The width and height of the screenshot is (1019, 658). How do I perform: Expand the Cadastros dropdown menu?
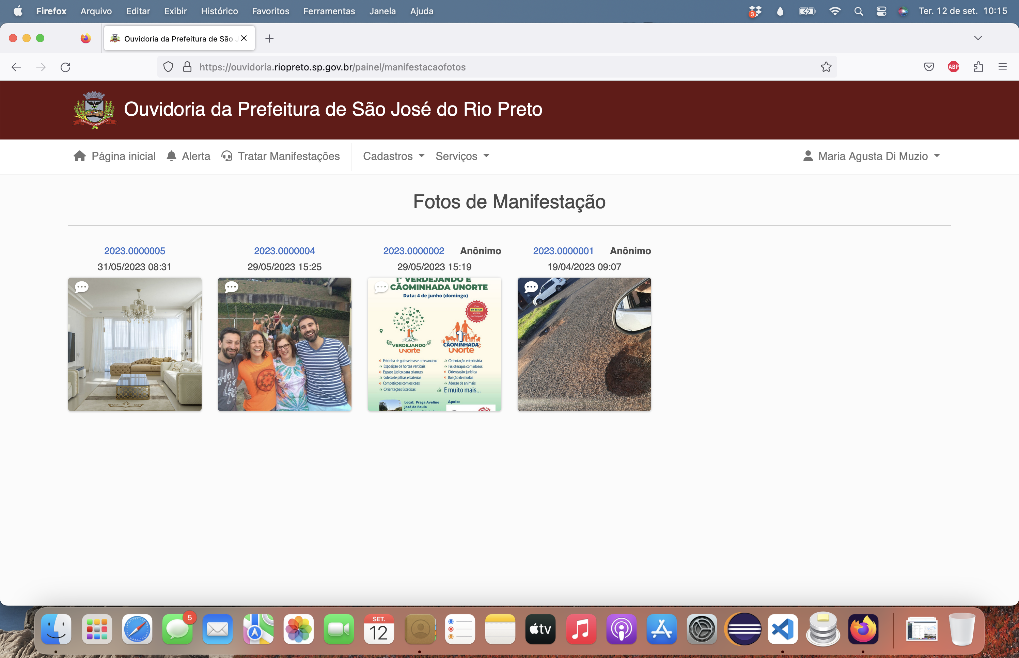coord(393,156)
